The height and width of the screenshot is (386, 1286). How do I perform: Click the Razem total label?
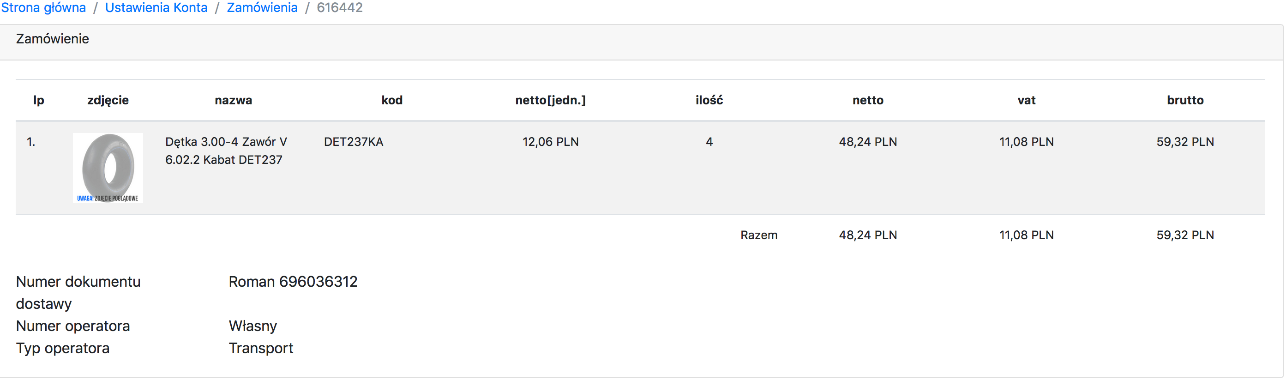[758, 235]
